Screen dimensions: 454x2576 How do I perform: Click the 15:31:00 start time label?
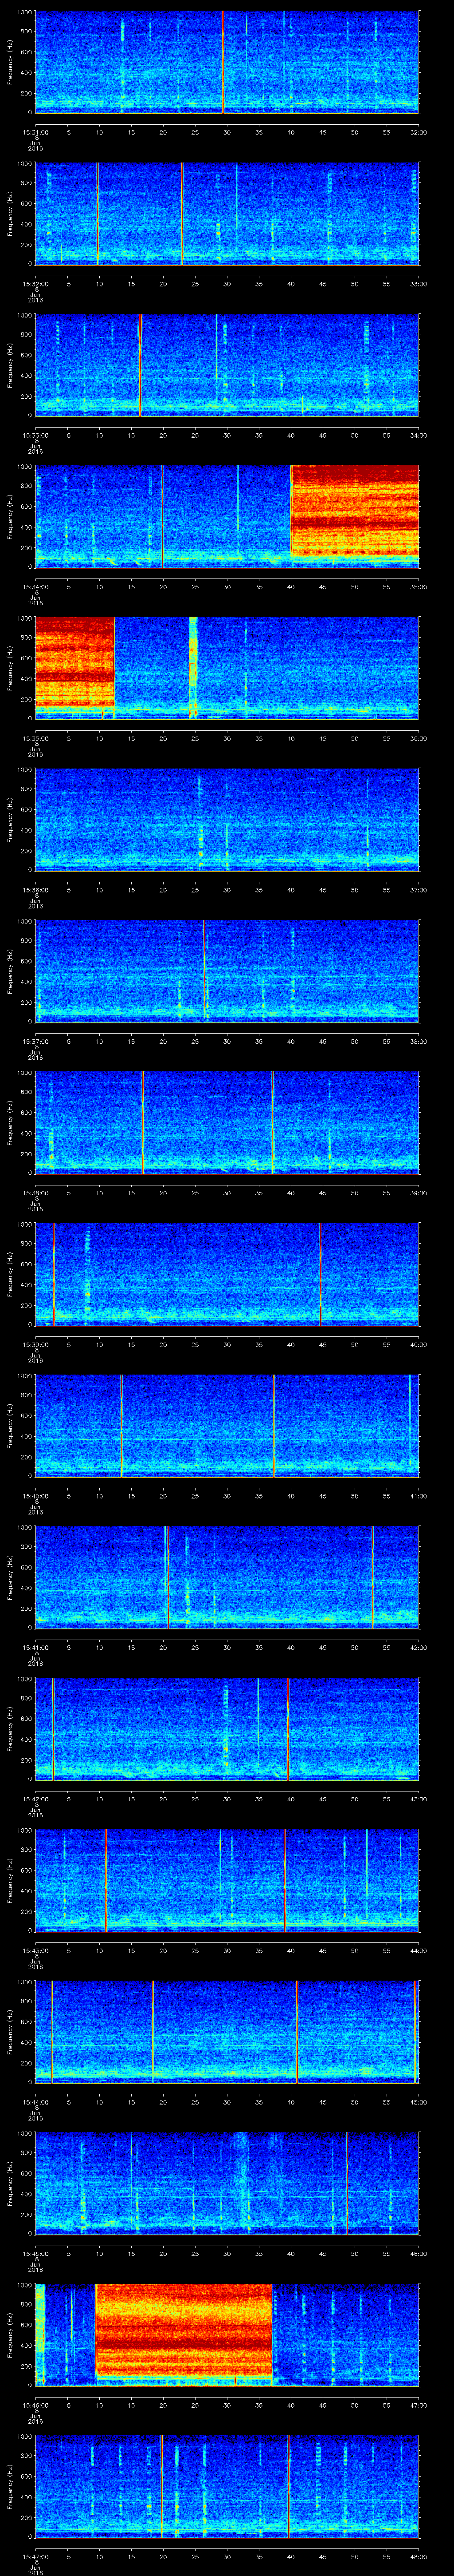tap(36, 132)
